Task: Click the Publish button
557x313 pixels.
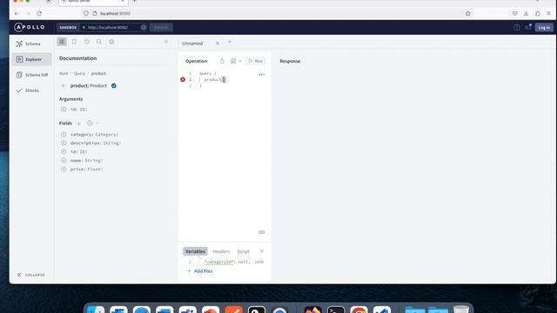Action: (x=161, y=27)
